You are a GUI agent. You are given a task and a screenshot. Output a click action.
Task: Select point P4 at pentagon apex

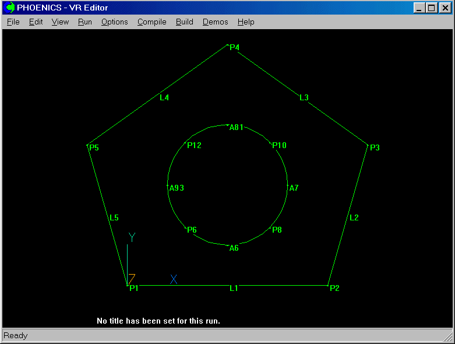coord(234,47)
